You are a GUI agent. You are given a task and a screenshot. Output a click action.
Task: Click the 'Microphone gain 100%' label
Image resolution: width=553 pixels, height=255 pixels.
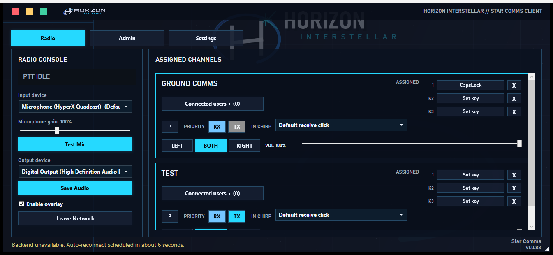(x=45, y=122)
